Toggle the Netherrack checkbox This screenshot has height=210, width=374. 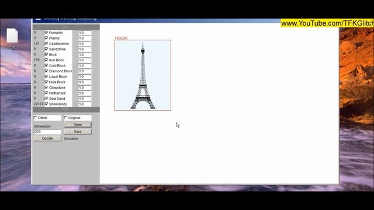tap(46, 93)
